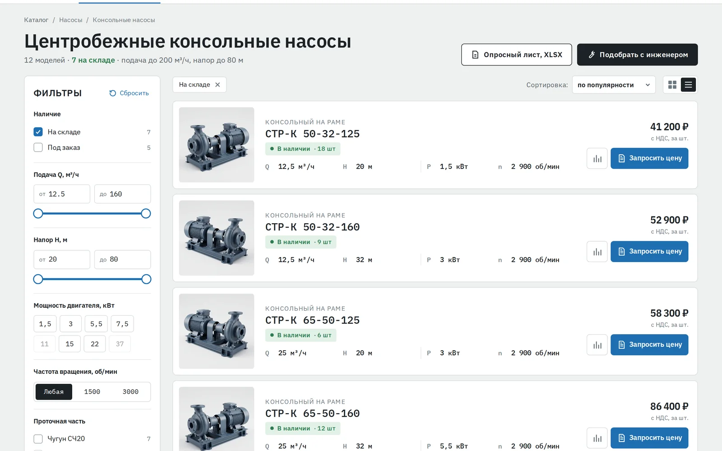Select motor power 7,5 кВт
Screen dimensions: 722x451
pyautogui.click(x=122, y=324)
